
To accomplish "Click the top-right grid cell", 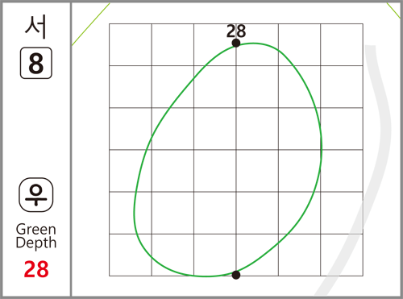I will pyautogui.click(x=342, y=44).
